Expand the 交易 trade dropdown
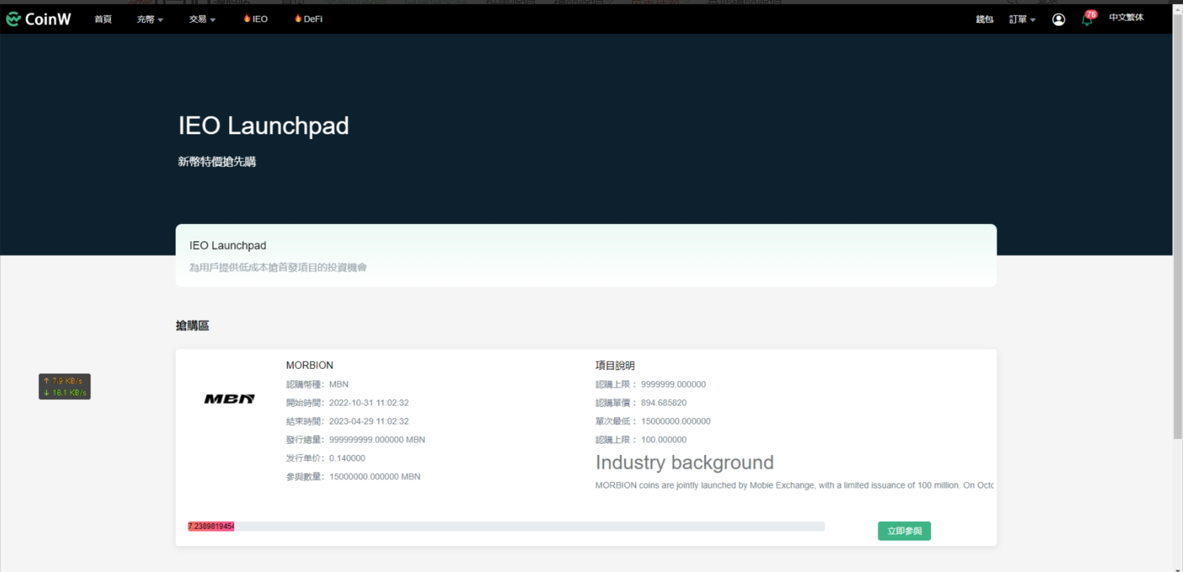This screenshot has height=572, width=1183. pyautogui.click(x=202, y=19)
